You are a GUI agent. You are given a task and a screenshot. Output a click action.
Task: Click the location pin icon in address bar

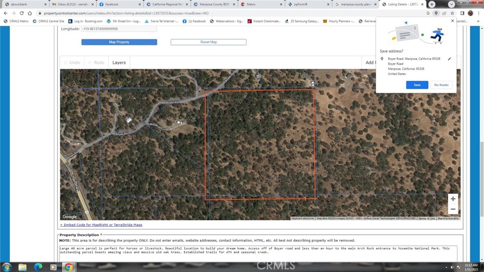(436, 13)
